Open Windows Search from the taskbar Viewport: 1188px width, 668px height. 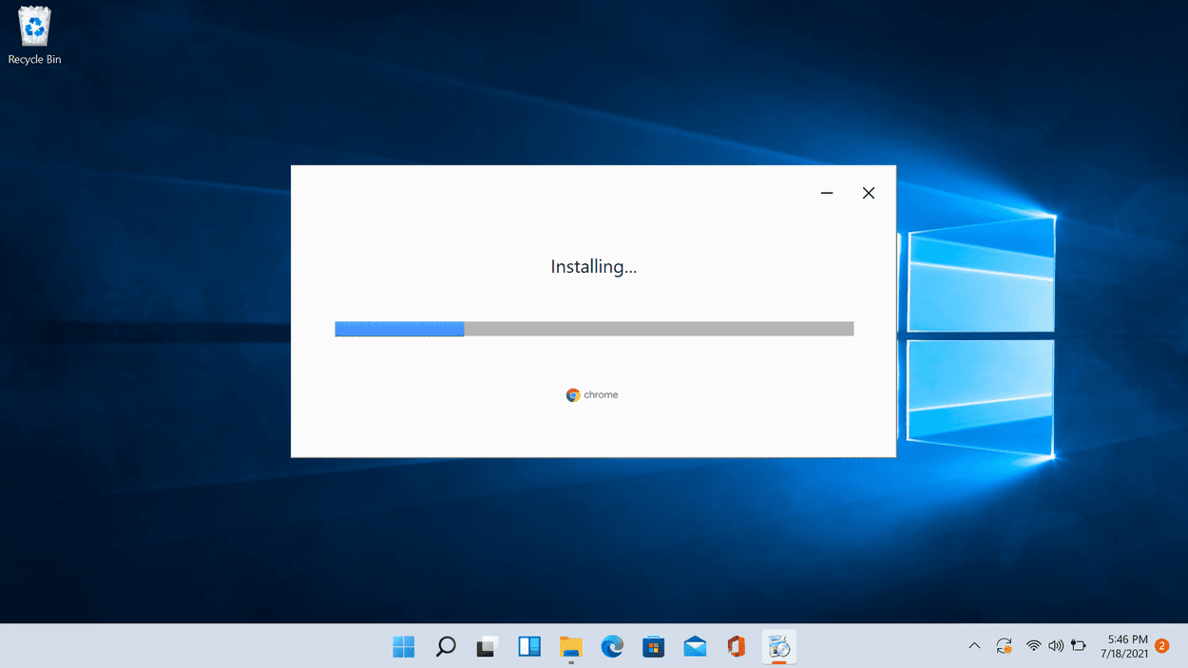[x=445, y=646]
